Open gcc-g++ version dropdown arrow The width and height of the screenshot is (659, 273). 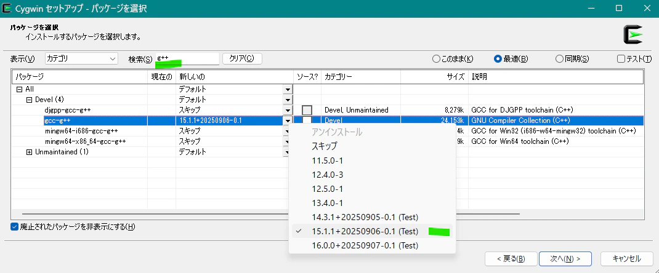coord(288,121)
